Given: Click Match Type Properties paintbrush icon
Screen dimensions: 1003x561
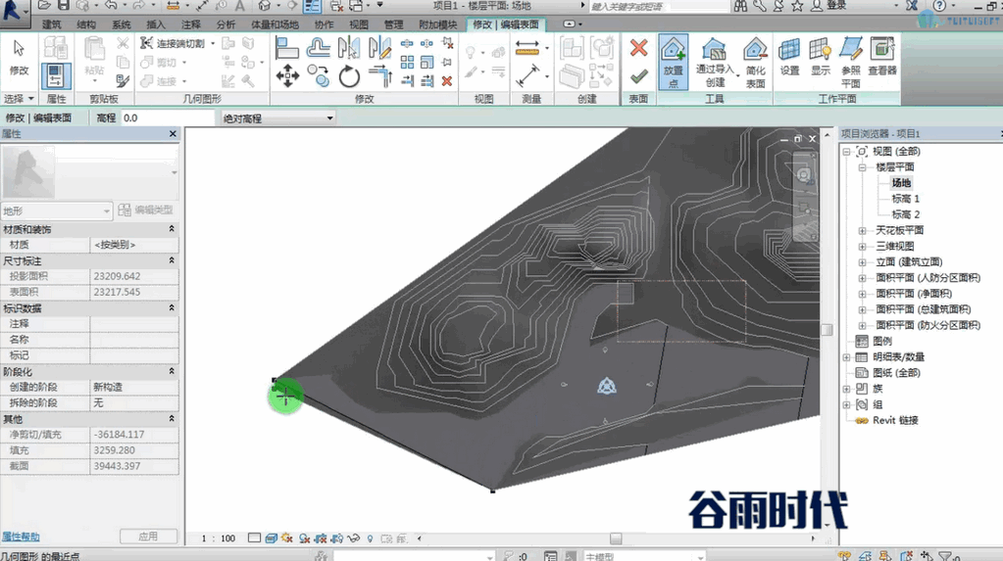Looking at the screenshot, I should point(123,81).
